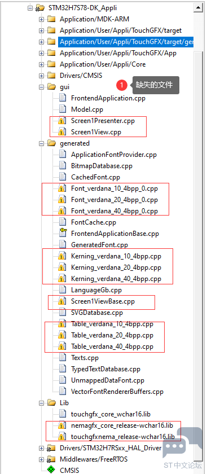Click the Model.cpp file icon
207x474 pixels.
(62, 109)
